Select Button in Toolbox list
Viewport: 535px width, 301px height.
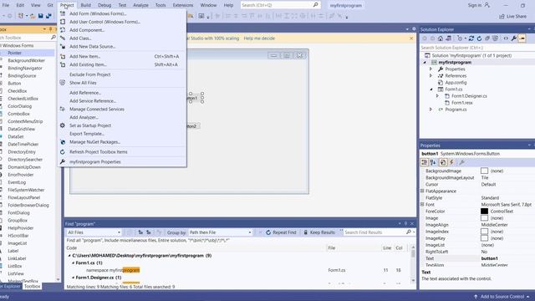click(x=14, y=84)
